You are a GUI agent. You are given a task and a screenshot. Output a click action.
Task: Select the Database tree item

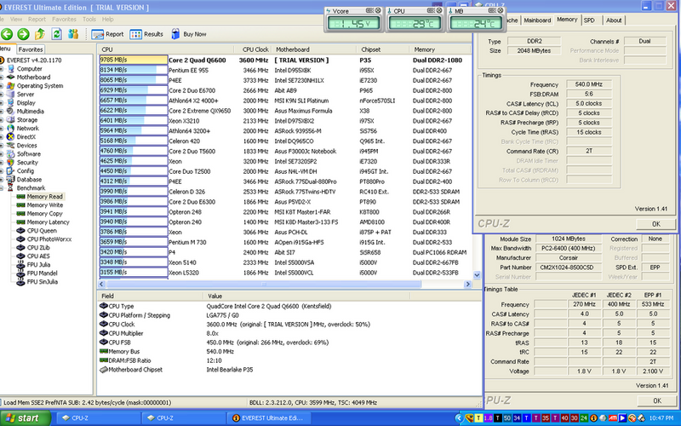pos(29,179)
